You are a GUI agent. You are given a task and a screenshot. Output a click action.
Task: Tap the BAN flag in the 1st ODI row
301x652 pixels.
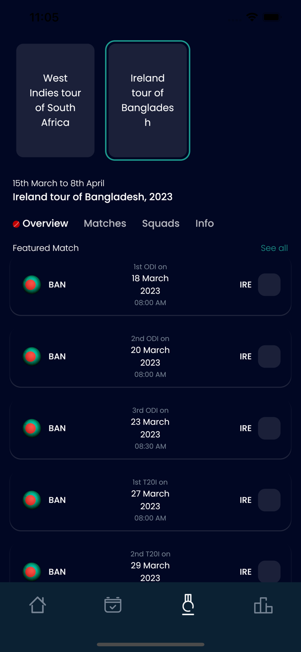31,285
